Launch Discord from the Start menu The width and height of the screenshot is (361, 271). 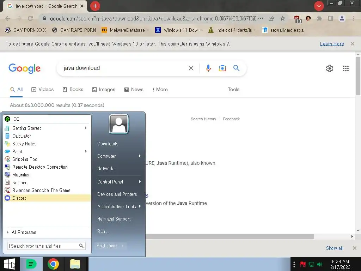tap(47, 198)
